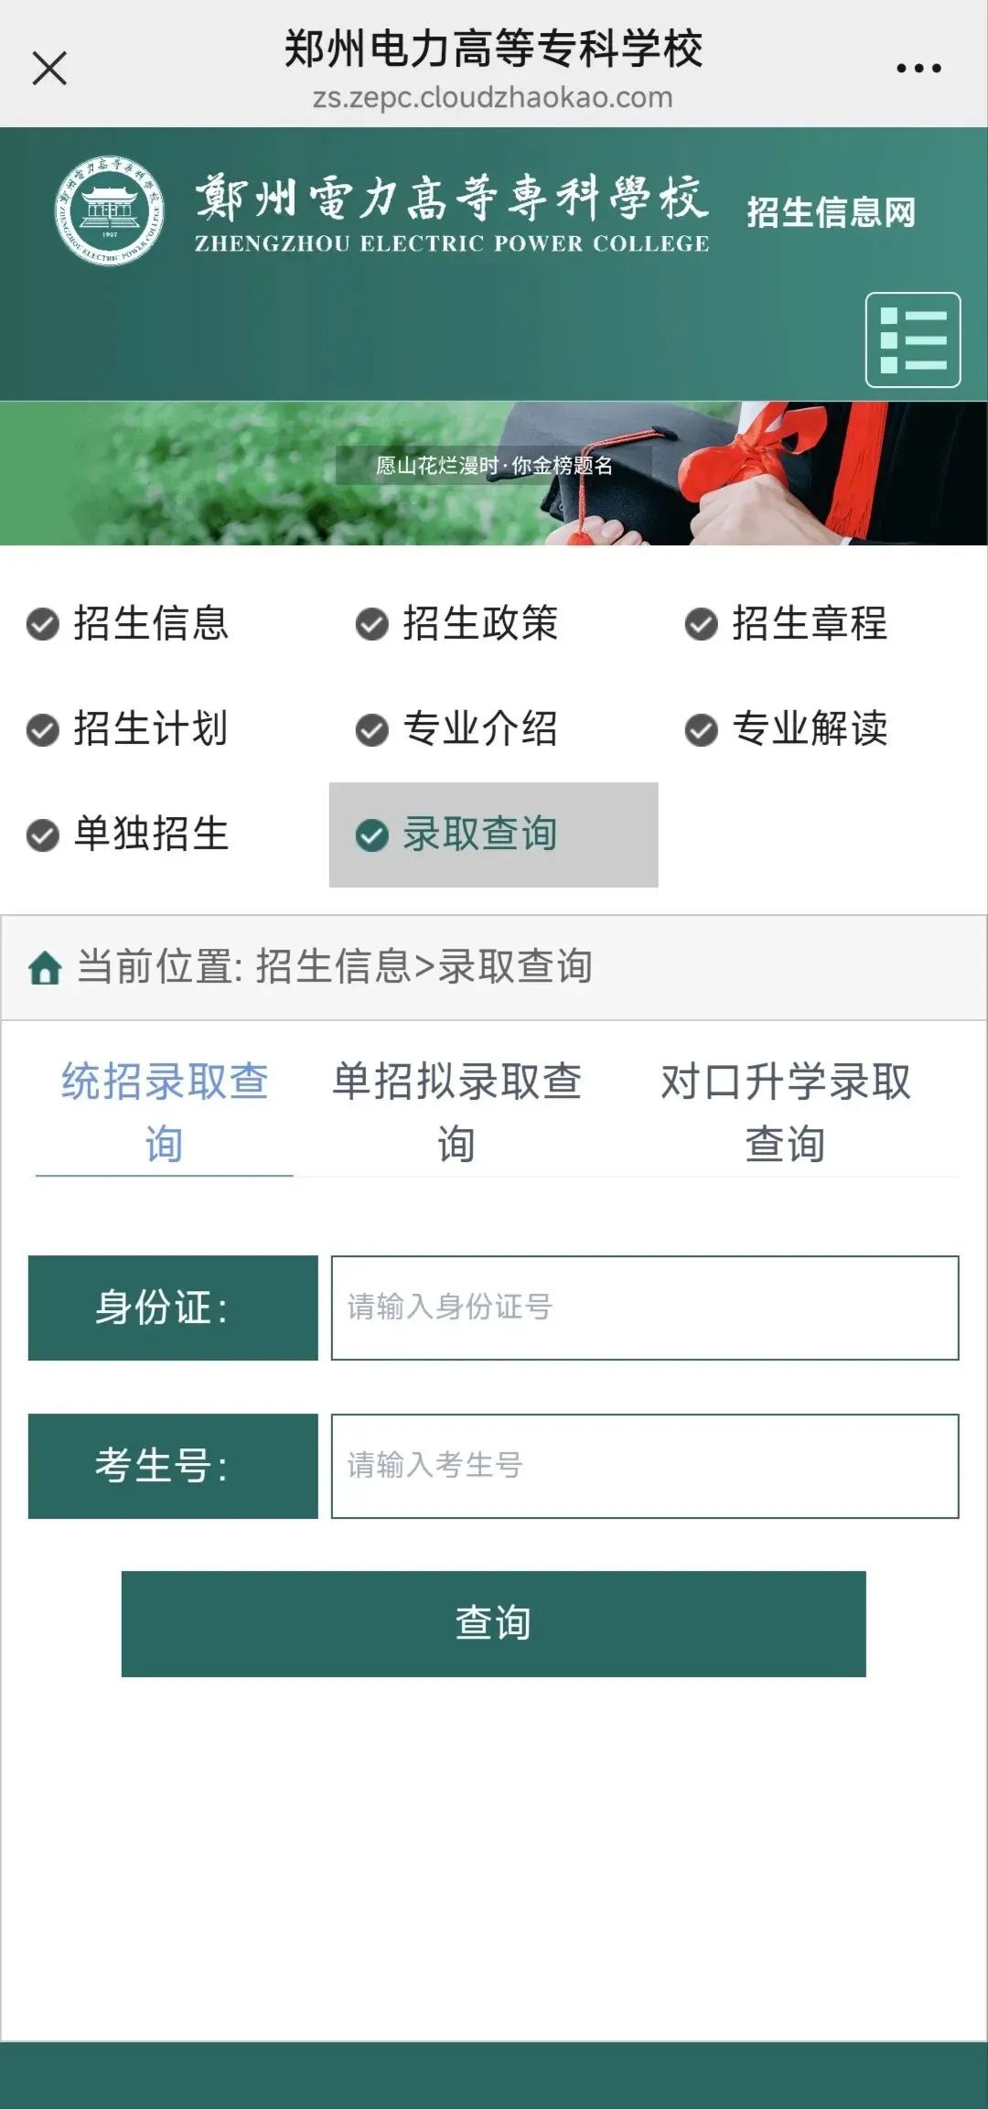
Task: Switch to 统招录取查询 tab
Action: pyautogui.click(x=165, y=1113)
